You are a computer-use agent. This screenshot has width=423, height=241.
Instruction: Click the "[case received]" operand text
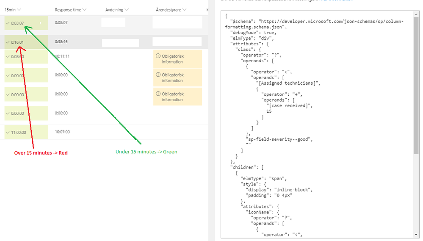click(x=288, y=105)
